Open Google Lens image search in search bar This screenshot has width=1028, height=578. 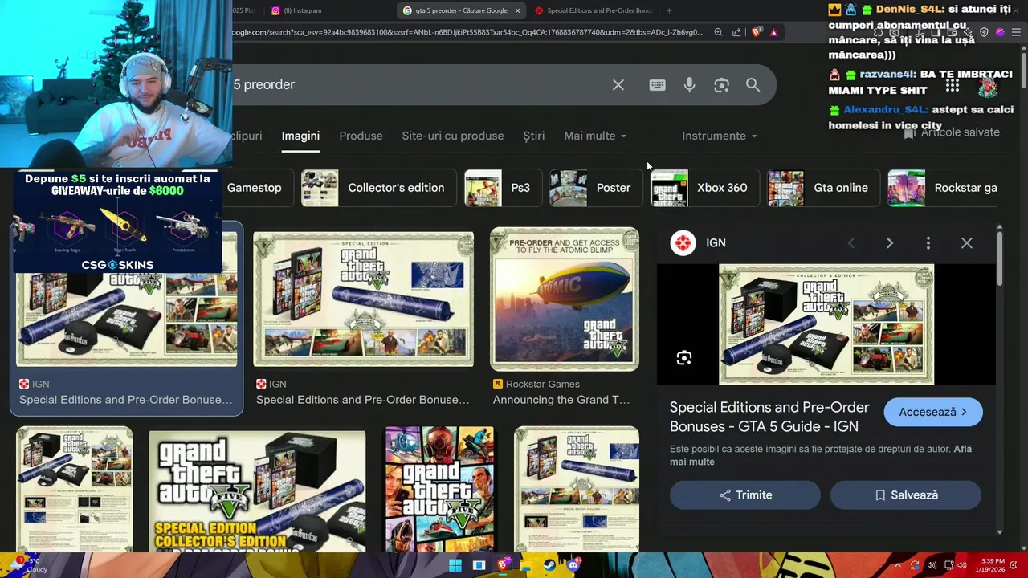tap(721, 84)
